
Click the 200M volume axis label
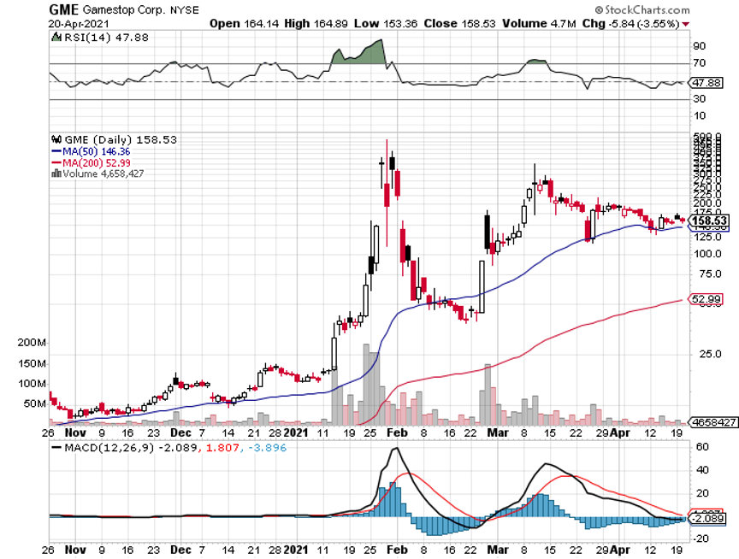[32, 343]
